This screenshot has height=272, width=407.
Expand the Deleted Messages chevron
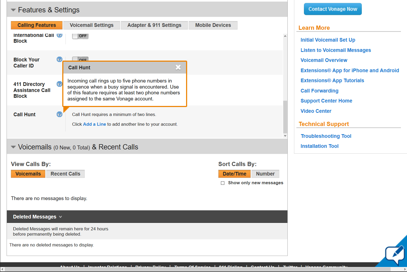click(x=60, y=217)
